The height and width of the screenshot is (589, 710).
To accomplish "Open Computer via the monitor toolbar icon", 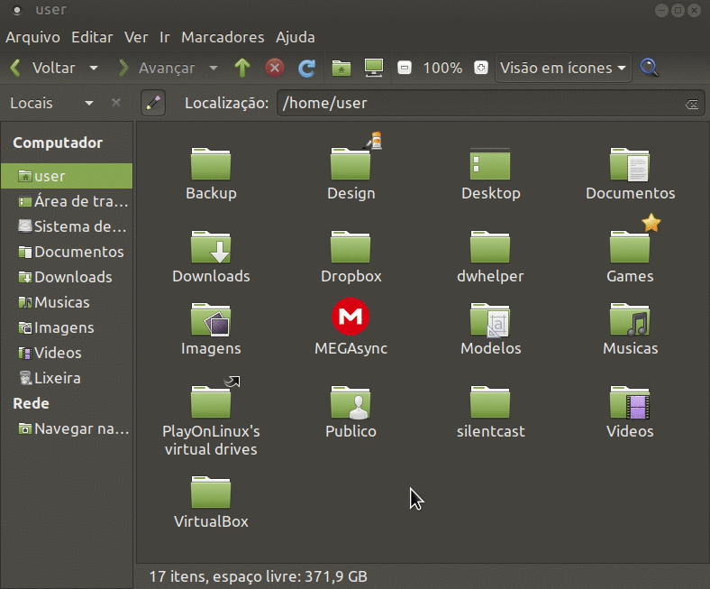I will pos(374,68).
